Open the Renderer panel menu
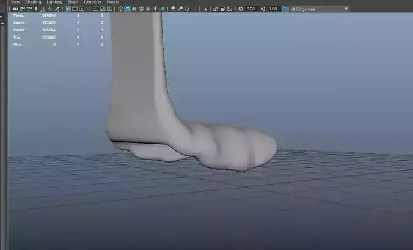This screenshot has height=250, width=413. 92,2
